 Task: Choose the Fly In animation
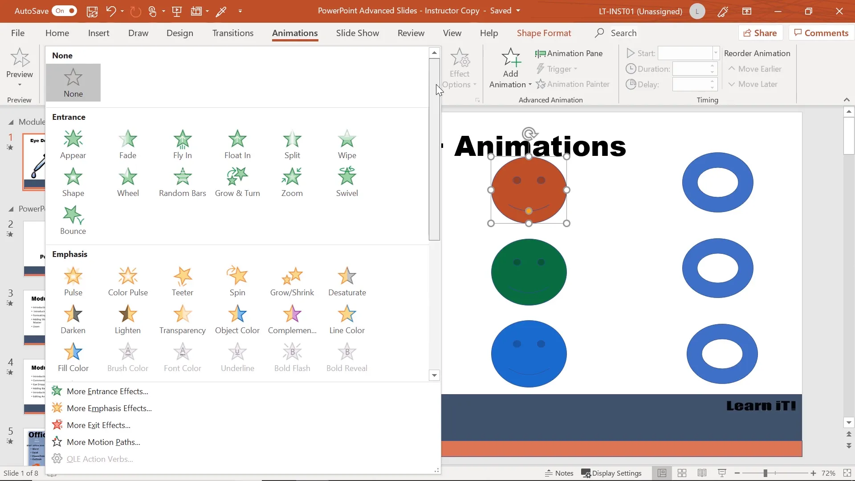coord(183,145)
